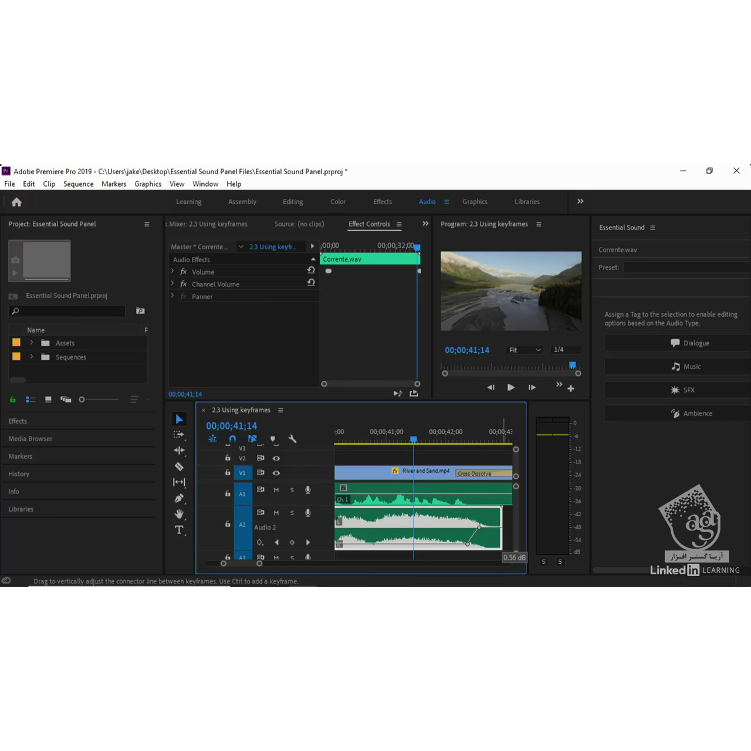751x751 pixels.
Task: Click the play audio only icon
Action: click(397, 393)
